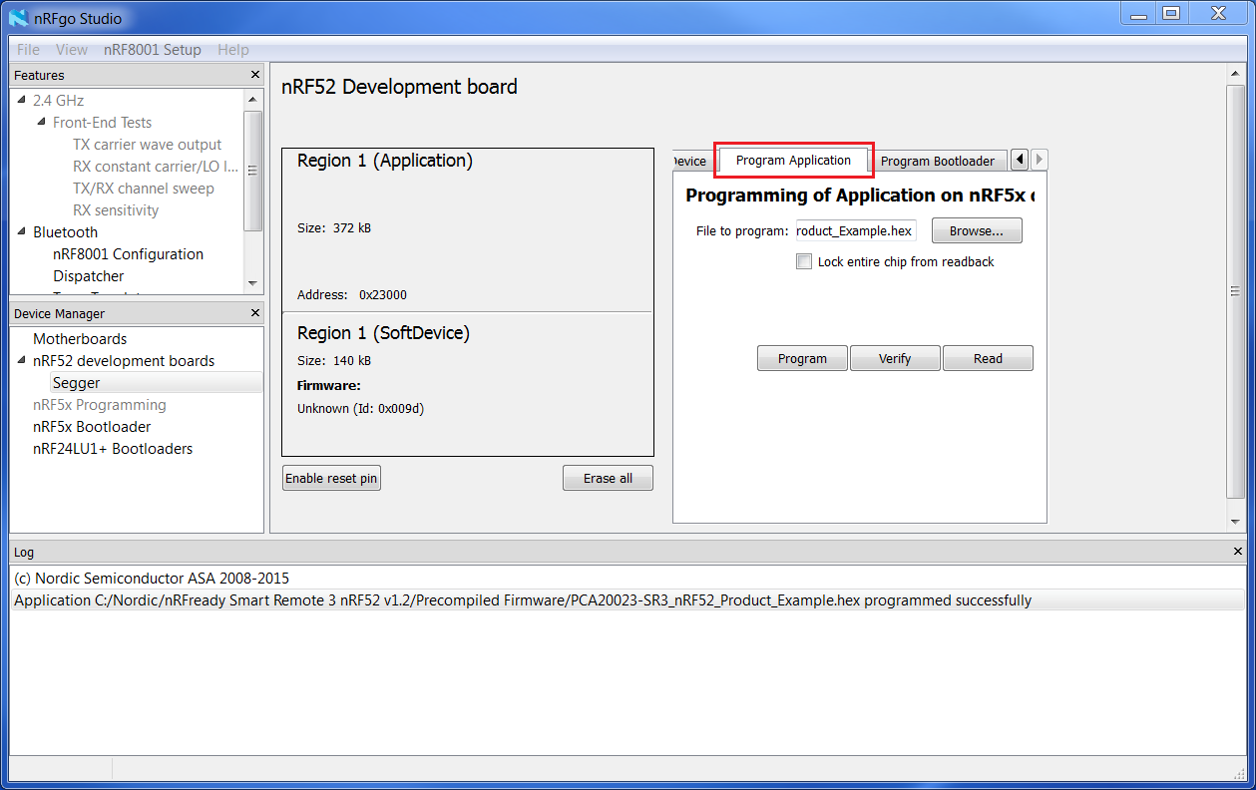Click the nRFgo Studio title bar icon

point(18,17)
